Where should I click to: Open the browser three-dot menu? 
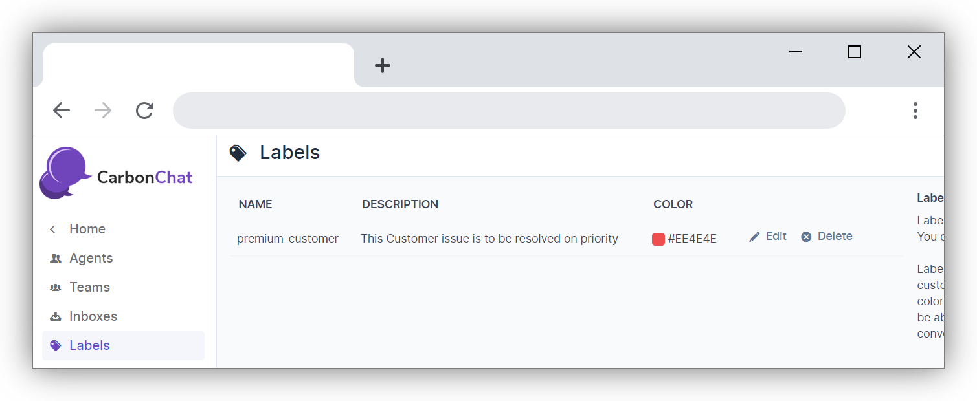pyautogui.click(x=915, y=111)
